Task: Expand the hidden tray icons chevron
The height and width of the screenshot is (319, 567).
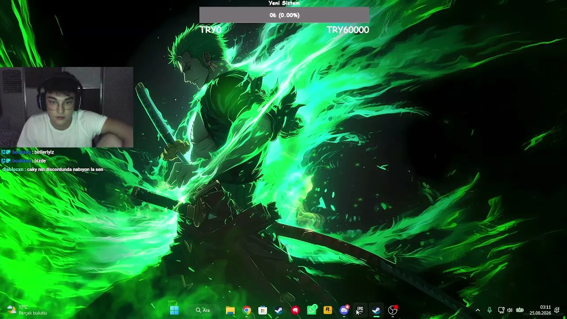Action: click(x=478, y=310)
